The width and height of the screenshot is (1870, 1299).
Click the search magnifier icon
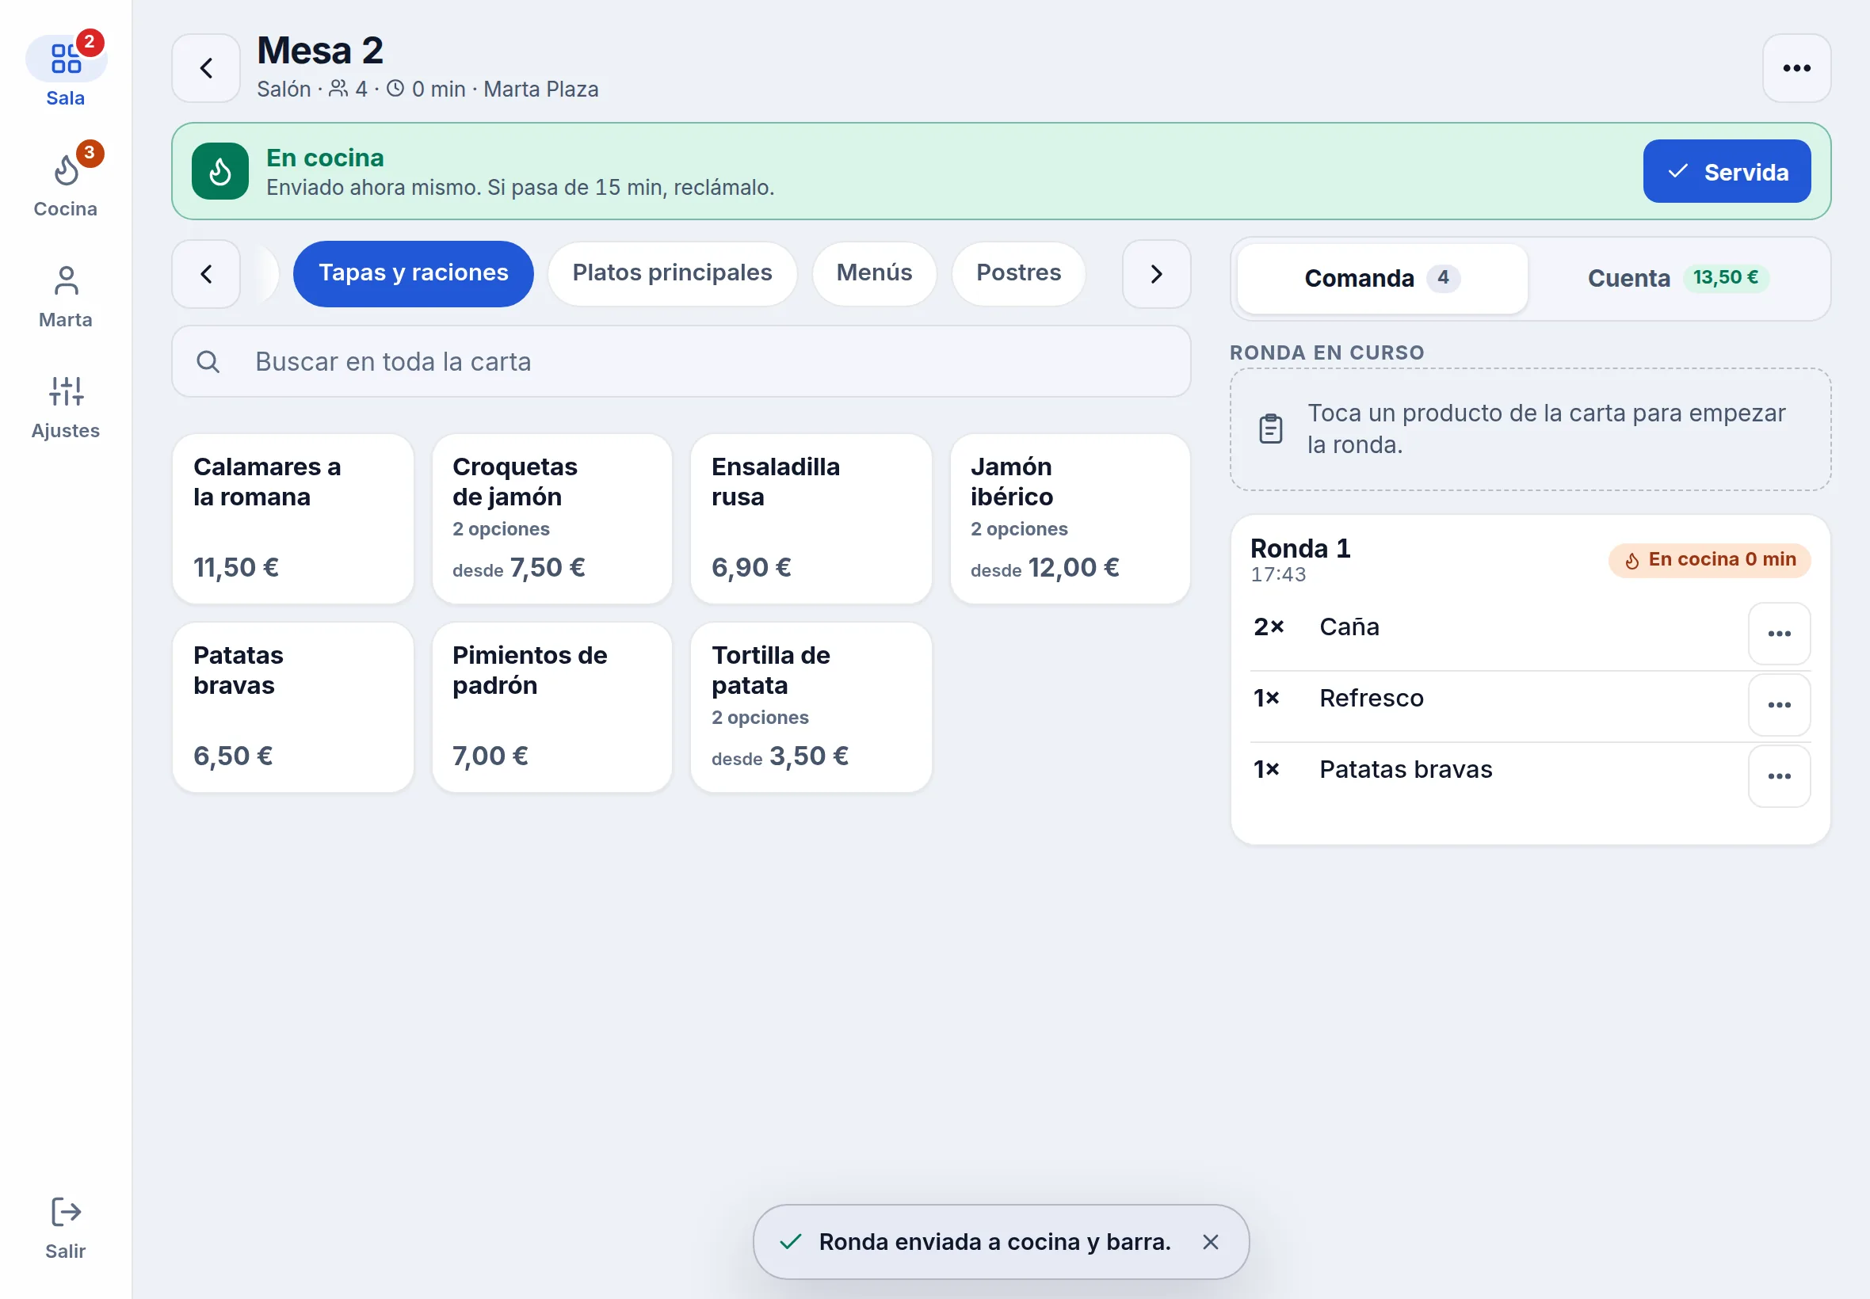point(208,361)
